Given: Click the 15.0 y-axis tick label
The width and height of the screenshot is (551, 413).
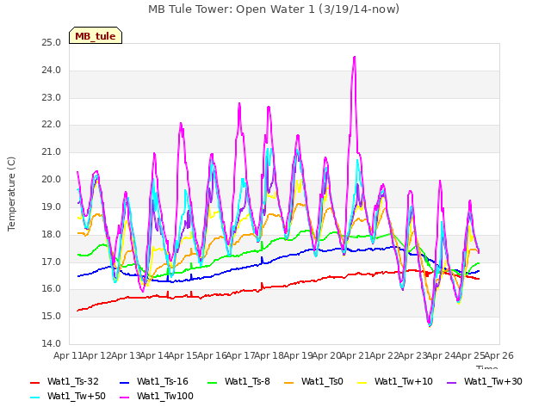Looking at the screenshot, I should (52, 316).
